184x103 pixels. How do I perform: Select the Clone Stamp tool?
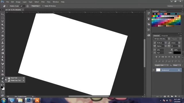[x=3, y=43]
